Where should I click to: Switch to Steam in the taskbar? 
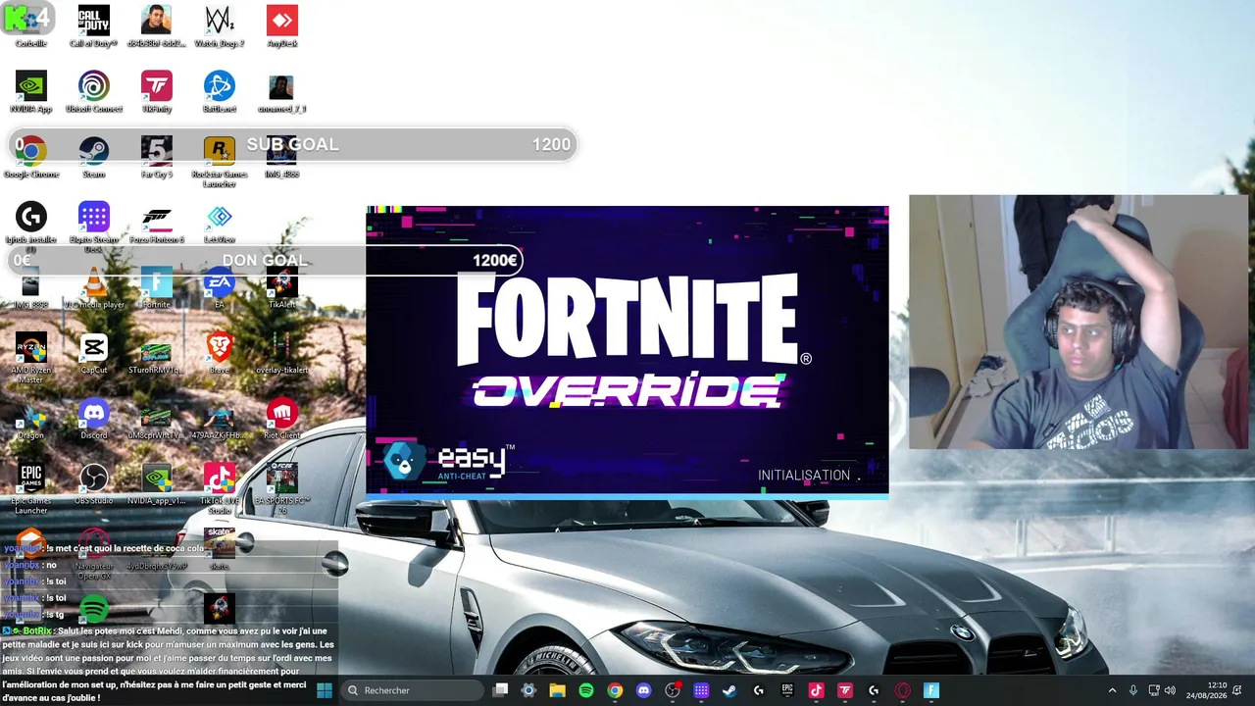[729, 690]
